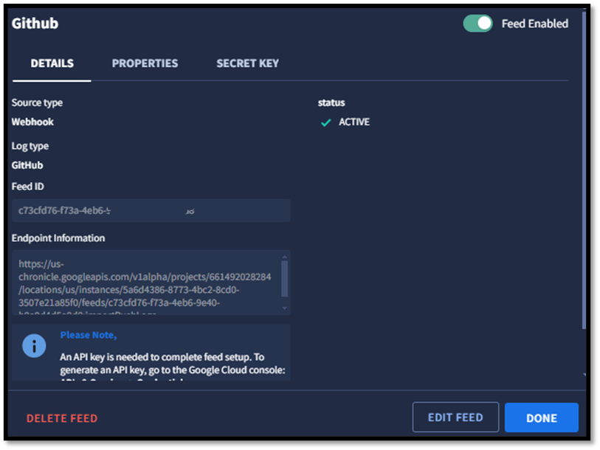Click the API key note text

click(173, 366)
